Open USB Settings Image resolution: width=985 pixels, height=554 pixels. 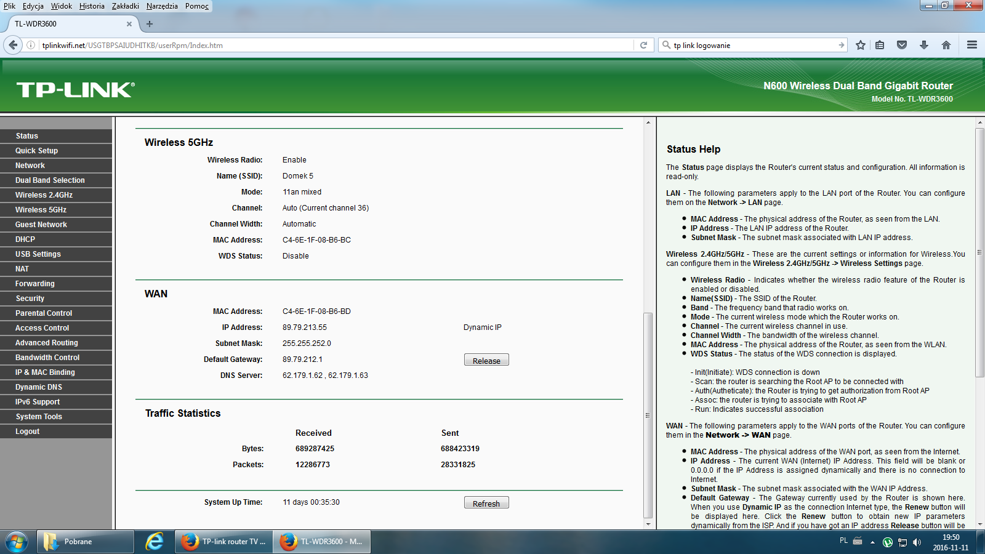(56, 254)
